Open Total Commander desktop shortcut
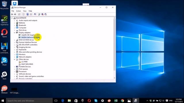 [x=5, y=48]
